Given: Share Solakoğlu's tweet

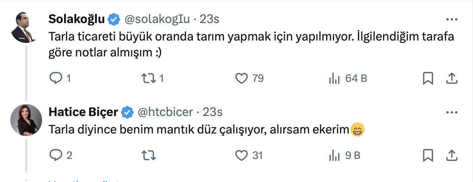Looking at the screenshot, I should [452, 79].
